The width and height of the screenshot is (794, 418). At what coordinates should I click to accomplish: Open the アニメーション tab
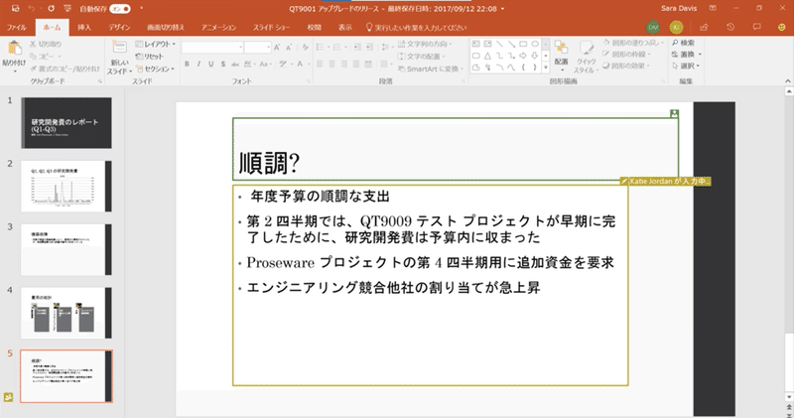[x=218, y=28]
